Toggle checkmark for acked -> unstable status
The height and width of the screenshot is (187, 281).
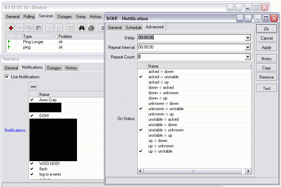[x=141, y=77]
